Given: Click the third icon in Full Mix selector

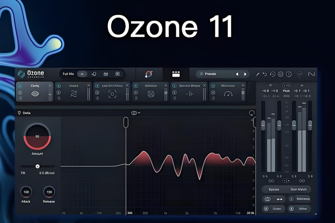Looking at the screenshot, I should pyautogui.click(x=106, y=74).
